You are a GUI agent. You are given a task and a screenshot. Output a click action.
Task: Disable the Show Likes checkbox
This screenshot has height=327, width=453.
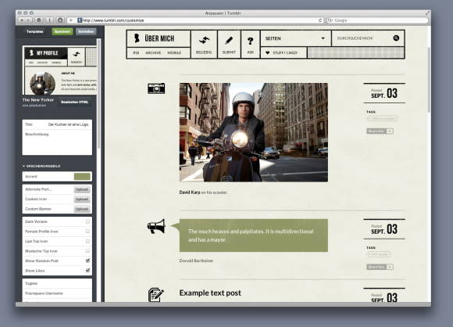pyautogui.click(x=87, y=271)
